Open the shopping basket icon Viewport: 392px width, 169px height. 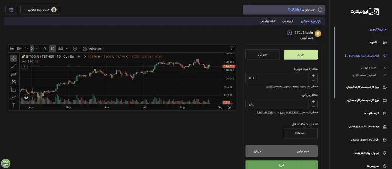[x=11, y=10]
